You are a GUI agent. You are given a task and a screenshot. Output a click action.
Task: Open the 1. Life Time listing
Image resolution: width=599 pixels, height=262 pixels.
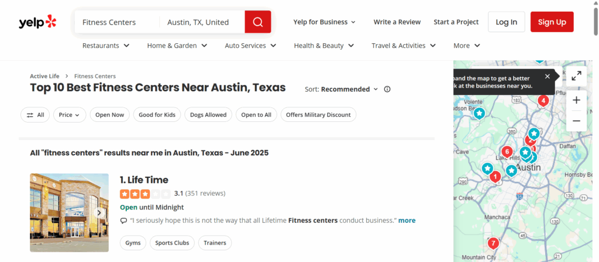[x=144, y=180]
